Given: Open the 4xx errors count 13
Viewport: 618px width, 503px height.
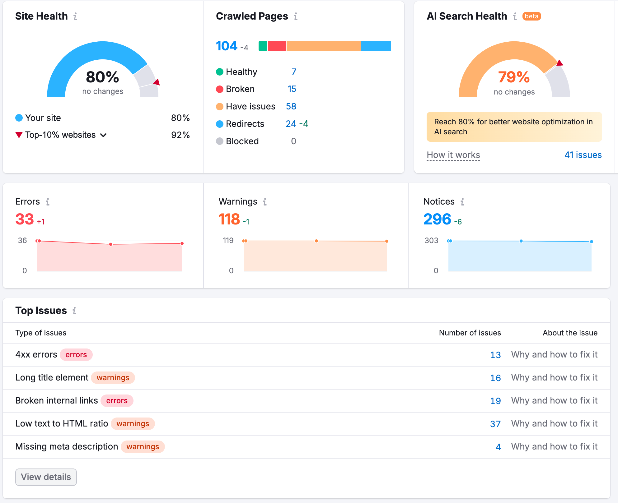Looking at the screenshot, I should point(495,355).
